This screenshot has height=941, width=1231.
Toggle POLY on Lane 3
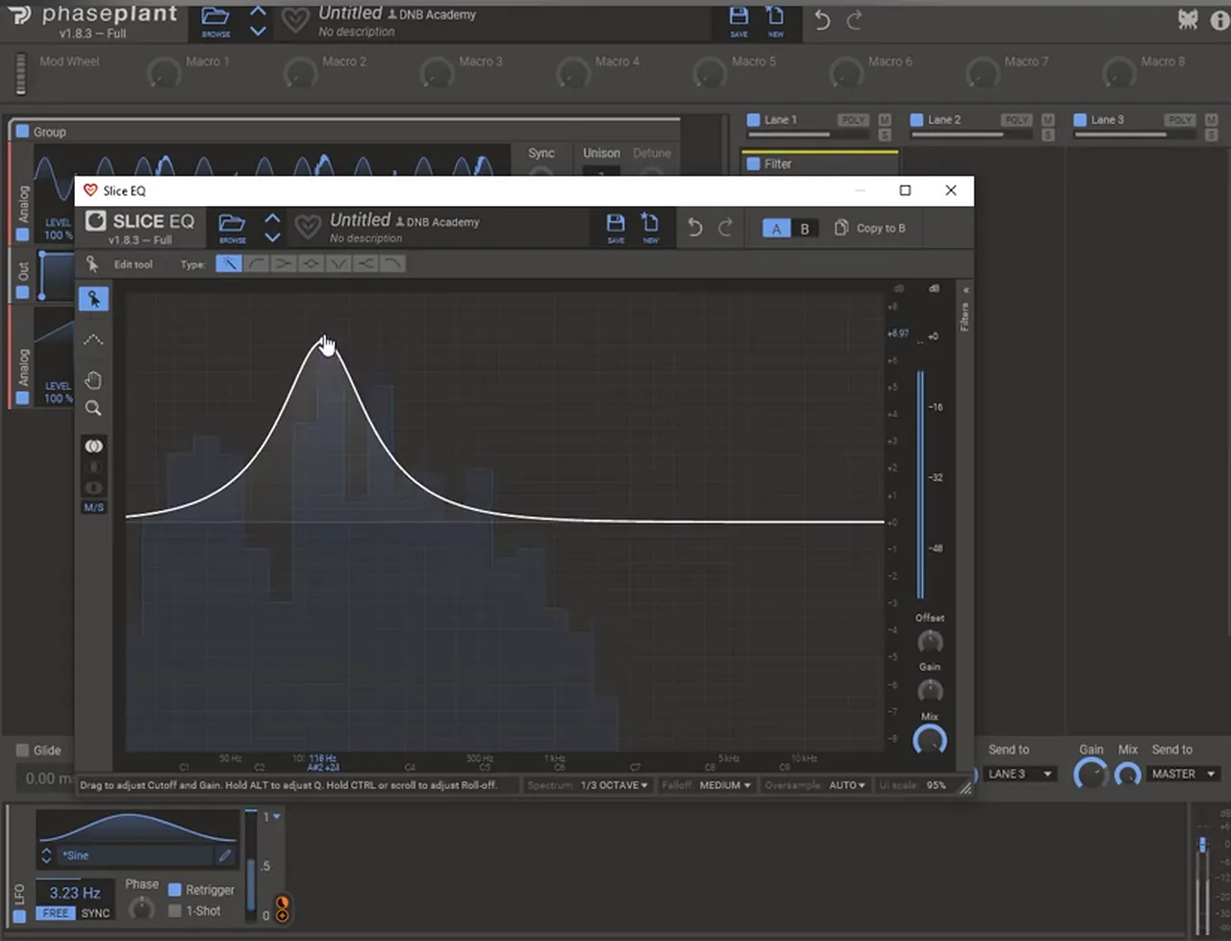[1180, 120]
